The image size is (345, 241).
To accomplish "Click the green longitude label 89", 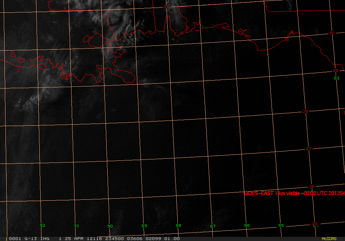I will tap(144, 226).
